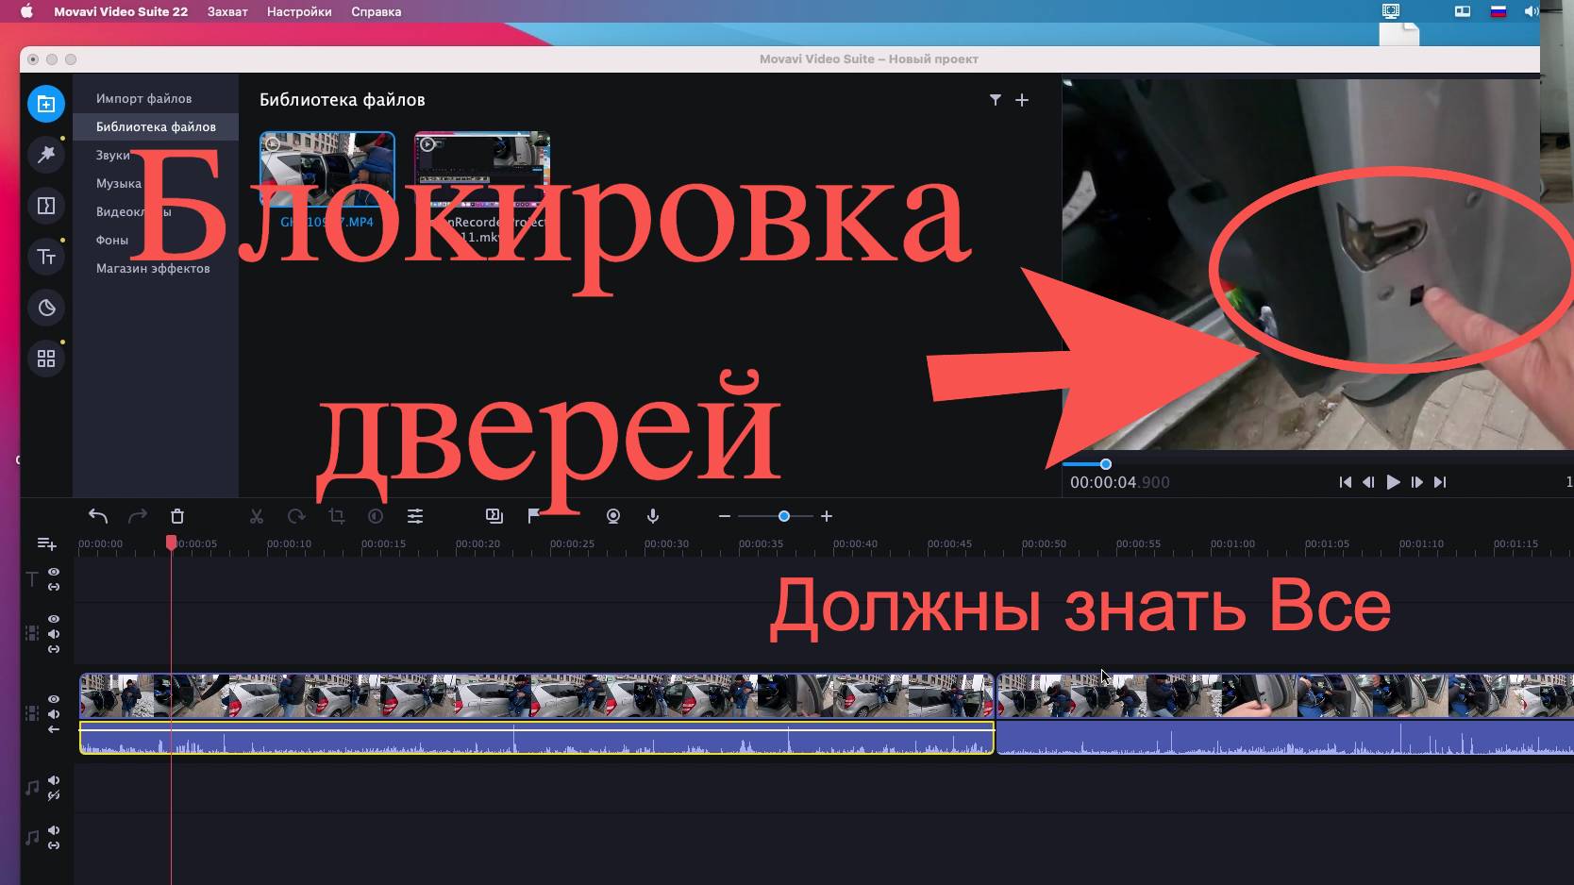Open the add track menu

tap(46, 543)
